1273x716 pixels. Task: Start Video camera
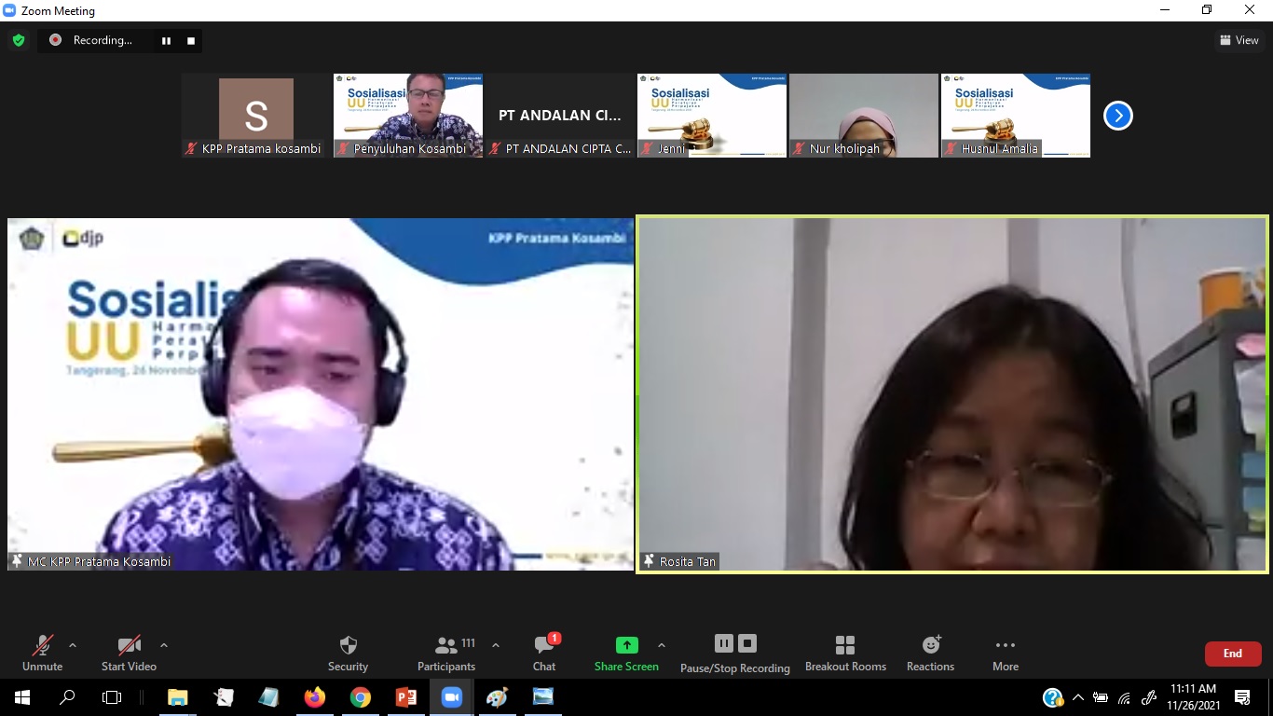pos(129,653)
